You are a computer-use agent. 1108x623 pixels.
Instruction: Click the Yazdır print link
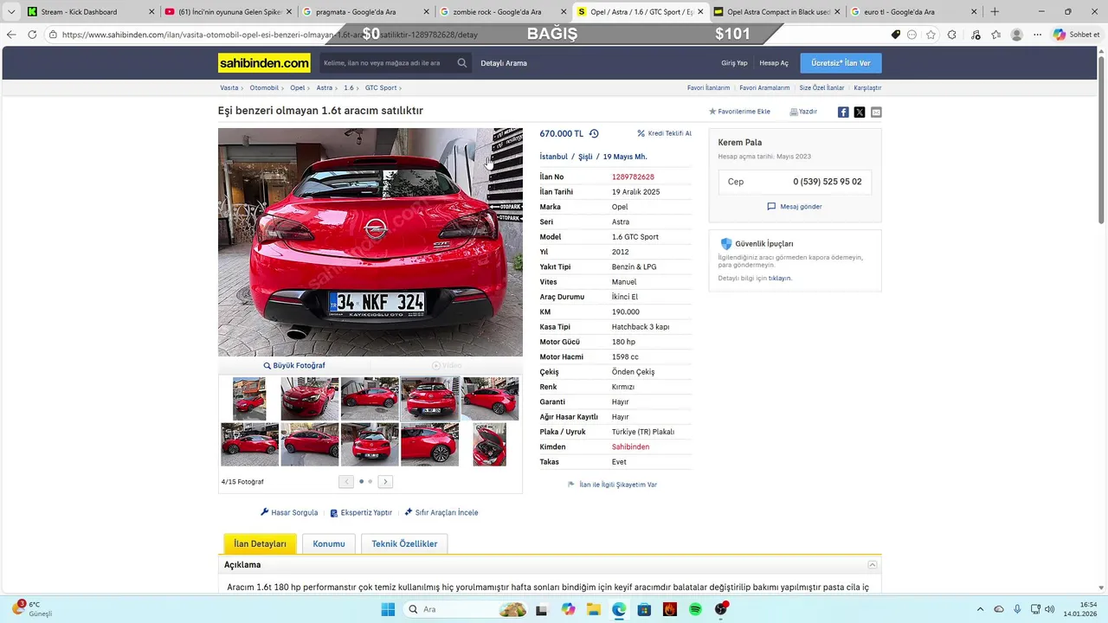tap(803, 112)
